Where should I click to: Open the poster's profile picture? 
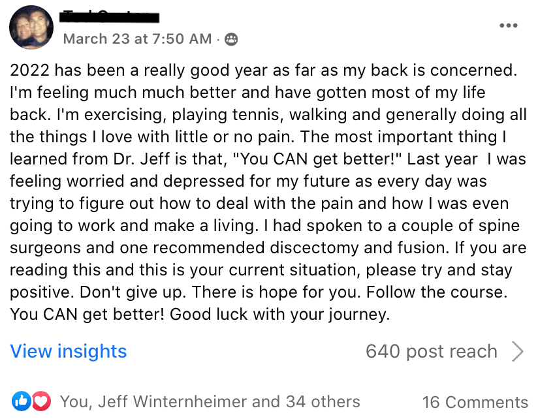coord(31,27)
